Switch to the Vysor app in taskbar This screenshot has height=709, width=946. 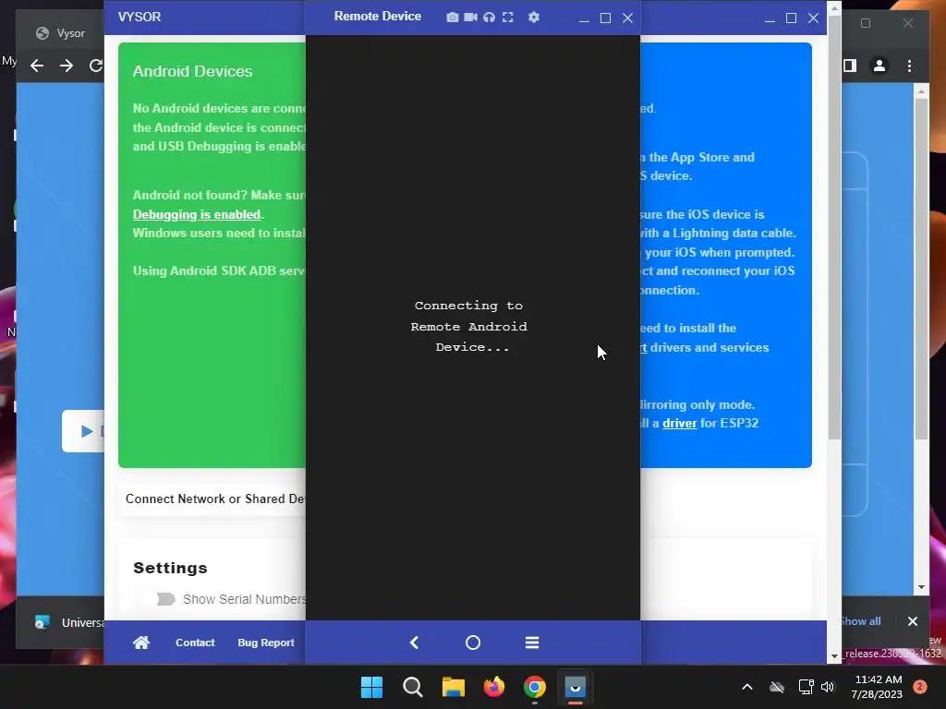click(575, 687)
